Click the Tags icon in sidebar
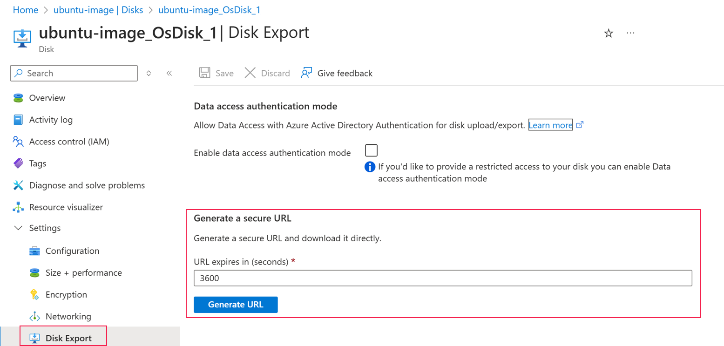Screen dimensions: 724x346 click(18, 163)
